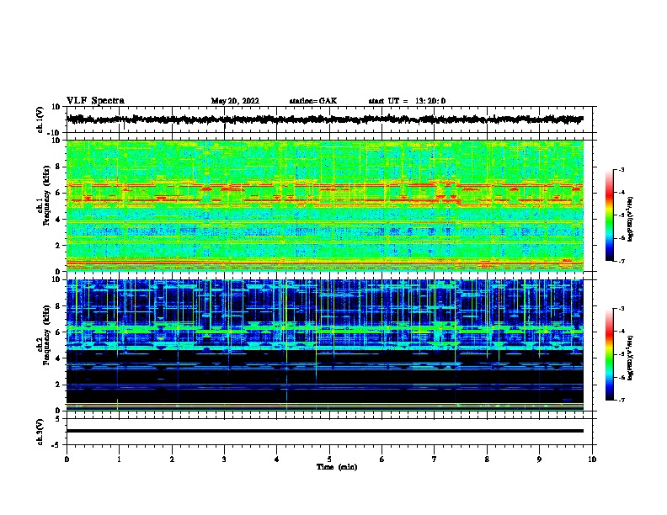Click the "-5" tick on ch.3(V) axis
Viewport: 667px width, 515px height.
pos(57,445)
